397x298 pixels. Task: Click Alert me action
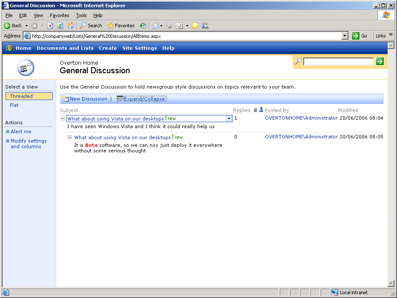tap(21, 132)
